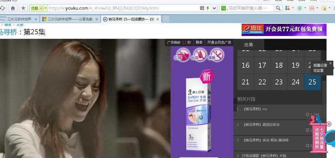Viewport: 335px width, 158px height.
Task: Select the 选集 episode list tab
Action: click(249, 45)
